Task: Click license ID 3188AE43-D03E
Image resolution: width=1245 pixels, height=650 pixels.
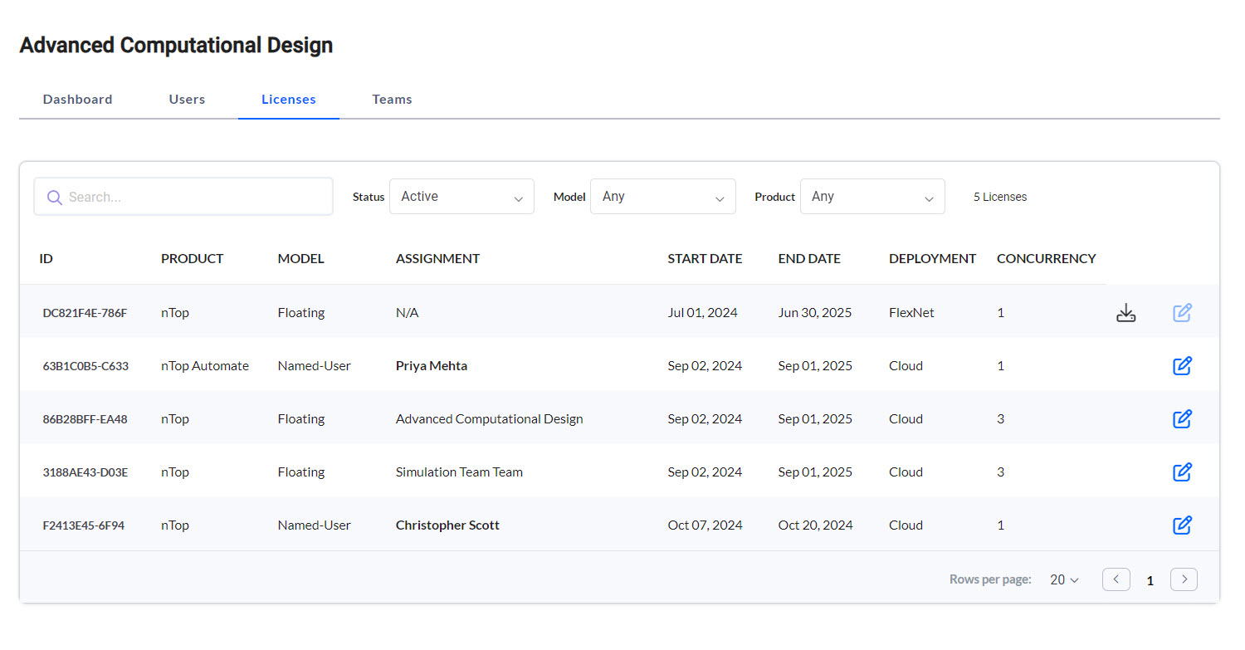Action: [x=85, y=472]
